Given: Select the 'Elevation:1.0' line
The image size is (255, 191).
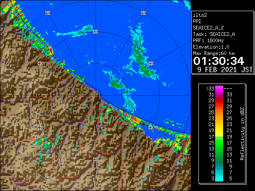Looking at the screenshot, I should [211, 47].
